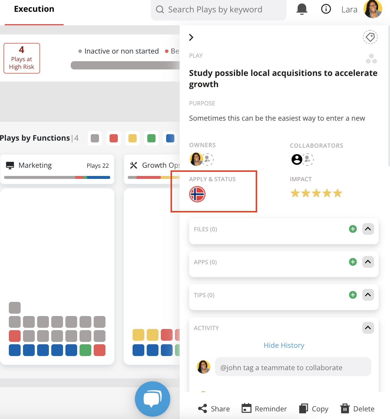Image resolution: width=390 pixels, height=419 pixels.
Task: Set impact to three stars
Action: click(x=316, y=193)
